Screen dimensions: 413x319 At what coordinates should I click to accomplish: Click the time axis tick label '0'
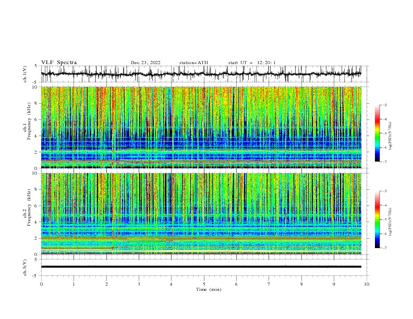41,284
